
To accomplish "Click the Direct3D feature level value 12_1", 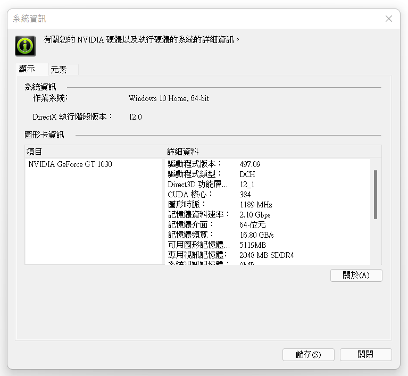I will (247, 185).
